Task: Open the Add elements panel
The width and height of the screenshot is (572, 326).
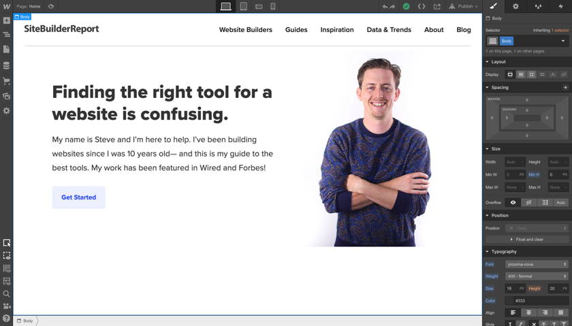Action: click(x=7, y=20)
